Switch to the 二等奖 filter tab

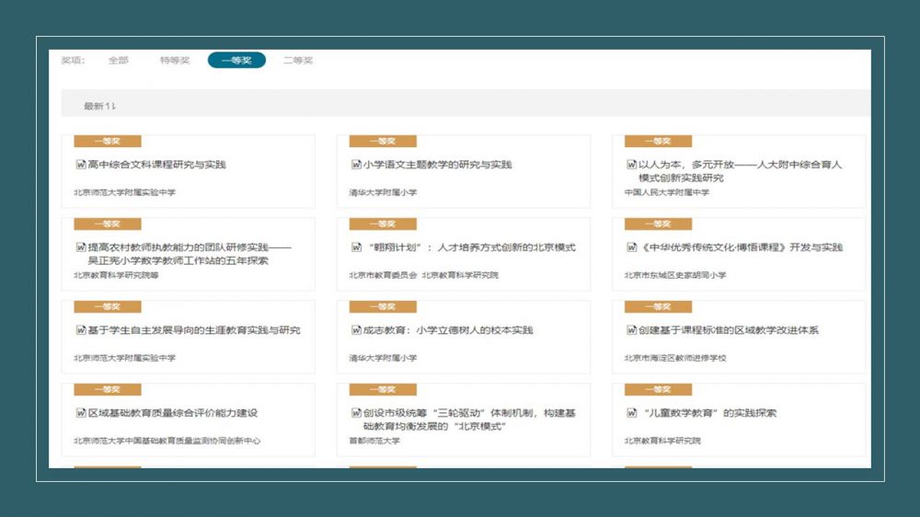point(298,61)
